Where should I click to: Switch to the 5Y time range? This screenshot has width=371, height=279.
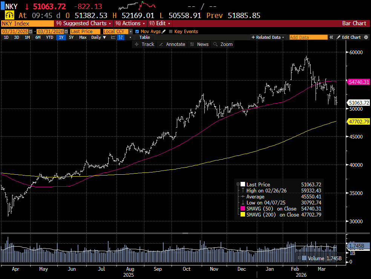71,37
